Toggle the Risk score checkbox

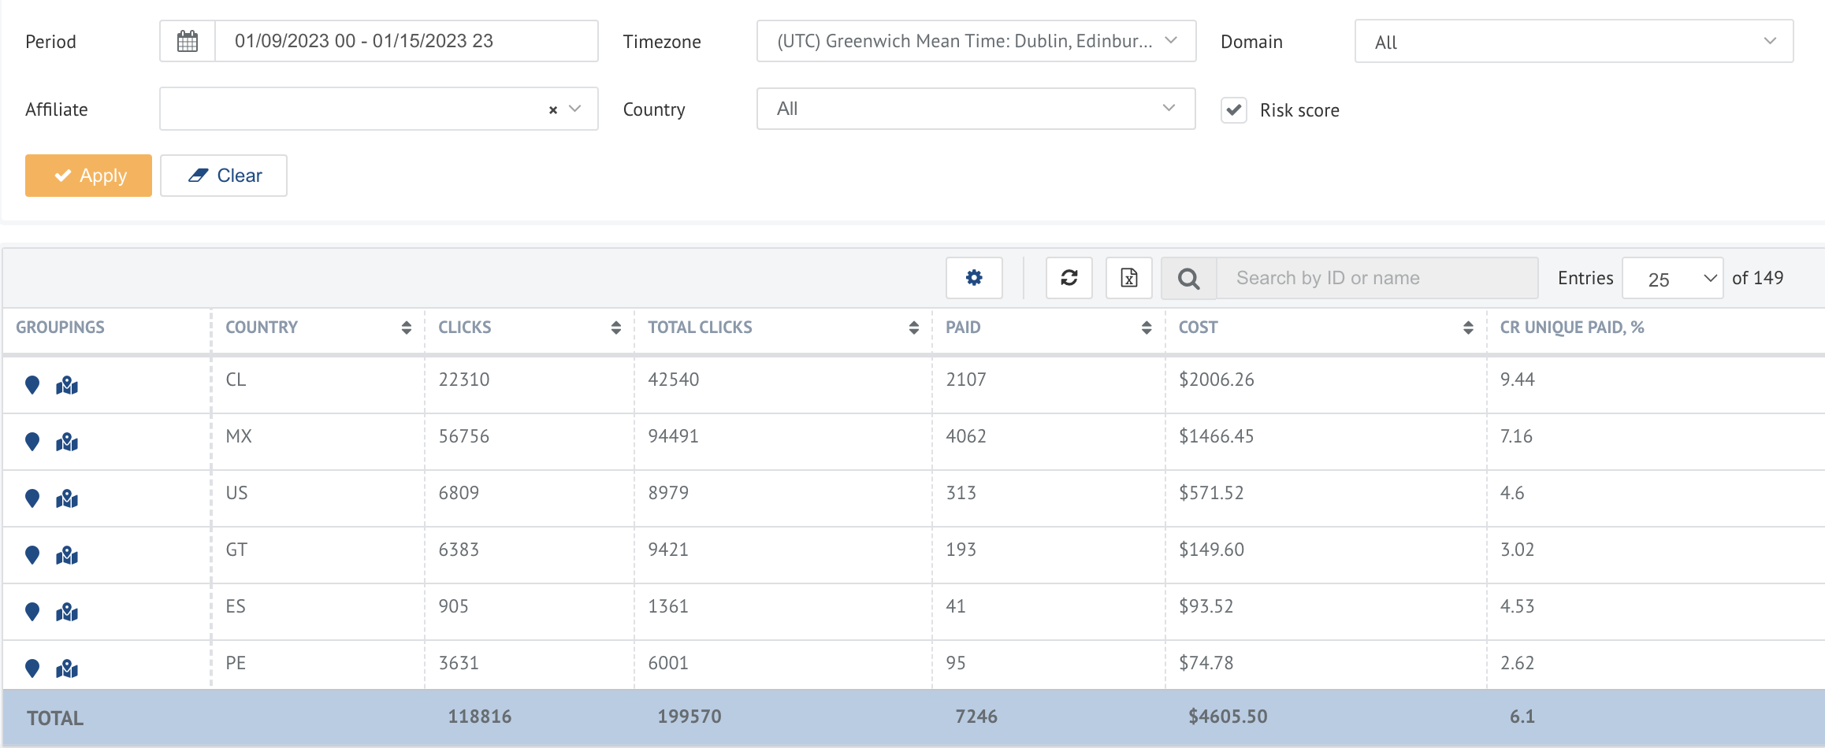[1234, 109]
